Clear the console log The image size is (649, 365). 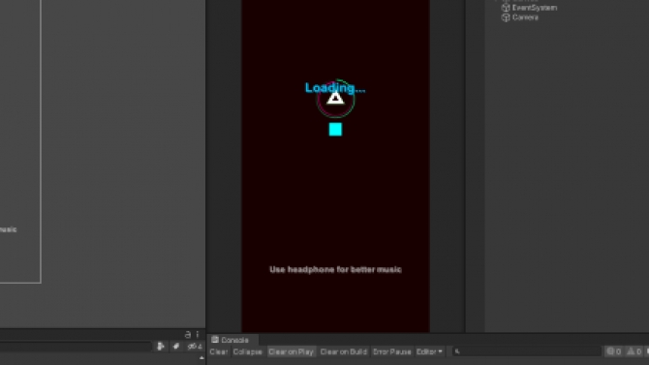[x=219, y=351]
